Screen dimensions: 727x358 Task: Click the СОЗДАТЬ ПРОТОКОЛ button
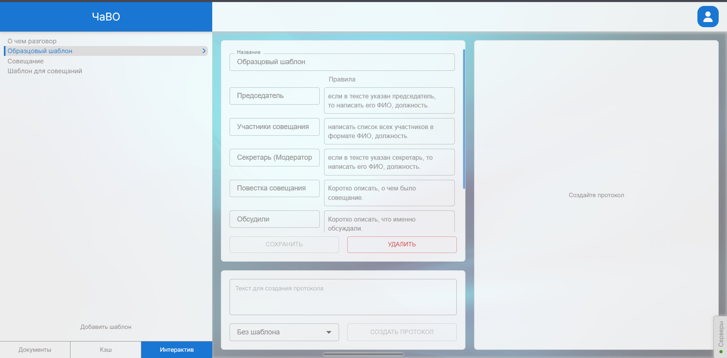tap(402, 332)
